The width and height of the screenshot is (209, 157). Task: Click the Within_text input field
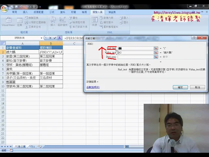tap(136, 53)
